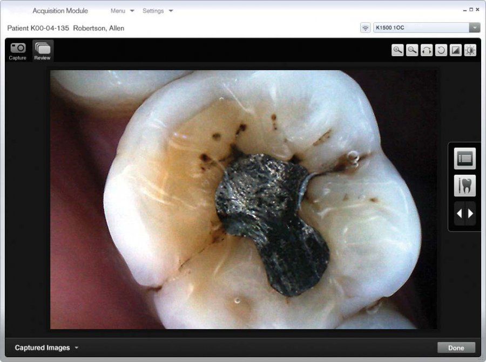Click the Done button
Image resolution: width=486 pixels, height=362 pixels.
click(456, 348)
